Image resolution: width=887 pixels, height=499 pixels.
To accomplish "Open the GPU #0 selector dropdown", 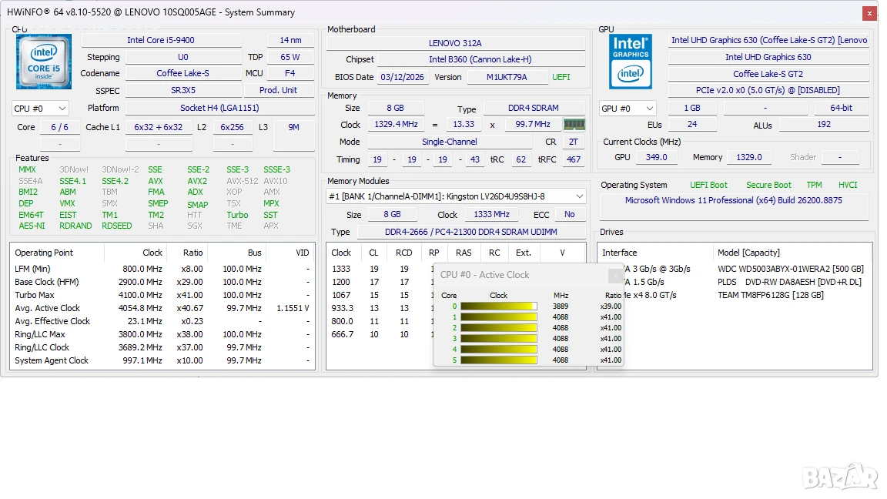I will coord(628,109).
